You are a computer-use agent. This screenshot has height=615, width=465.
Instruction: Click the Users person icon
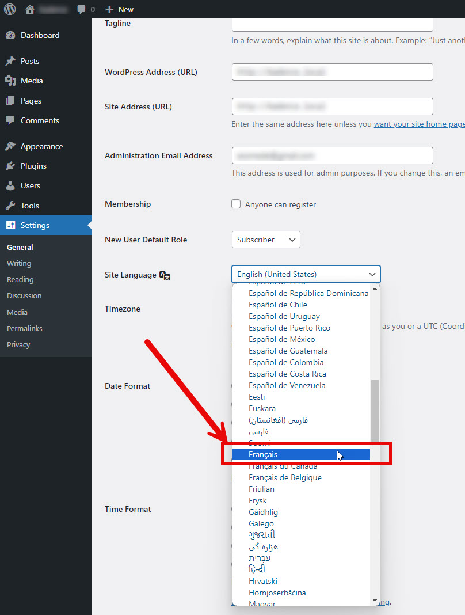(10, 185)
